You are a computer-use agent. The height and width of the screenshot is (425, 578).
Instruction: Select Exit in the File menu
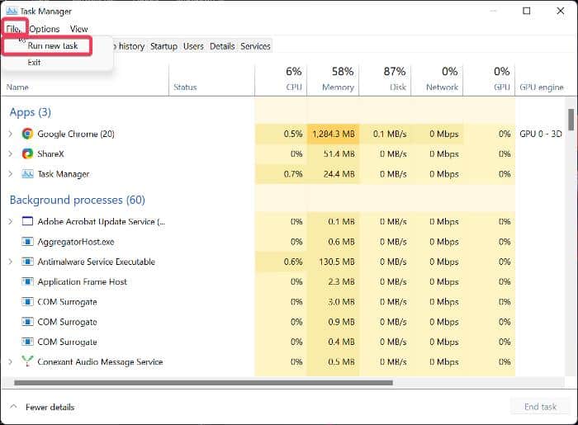[34, 63]
